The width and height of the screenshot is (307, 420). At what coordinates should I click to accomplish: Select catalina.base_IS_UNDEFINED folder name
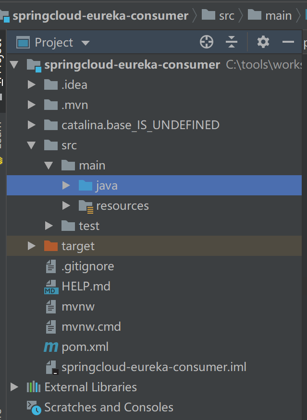click(140, 125)
